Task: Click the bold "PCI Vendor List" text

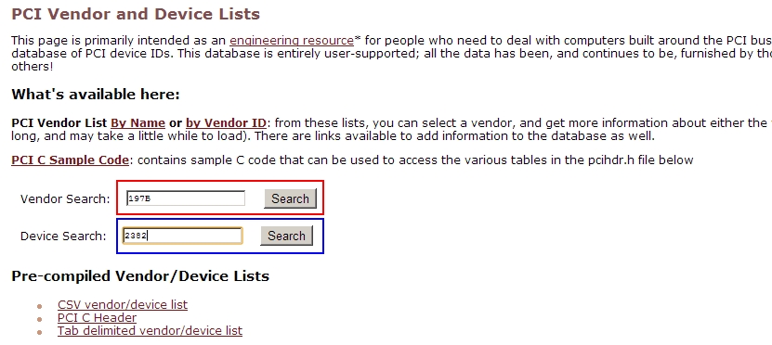Action: pos(59,122)
